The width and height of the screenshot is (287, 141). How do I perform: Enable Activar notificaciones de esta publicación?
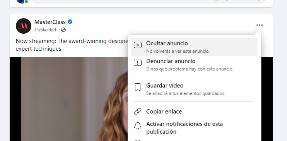click(194, 127)
